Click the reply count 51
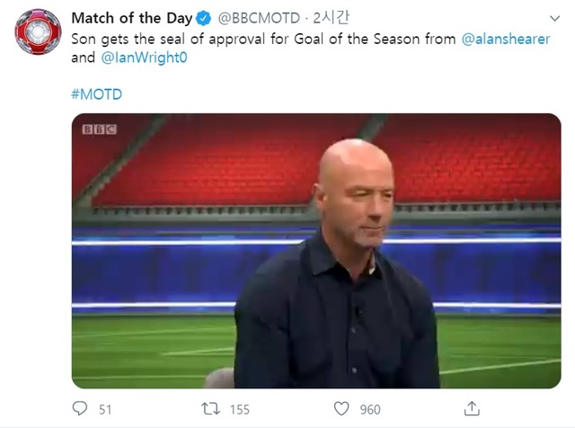575x428 pixels. click(105, 410)
